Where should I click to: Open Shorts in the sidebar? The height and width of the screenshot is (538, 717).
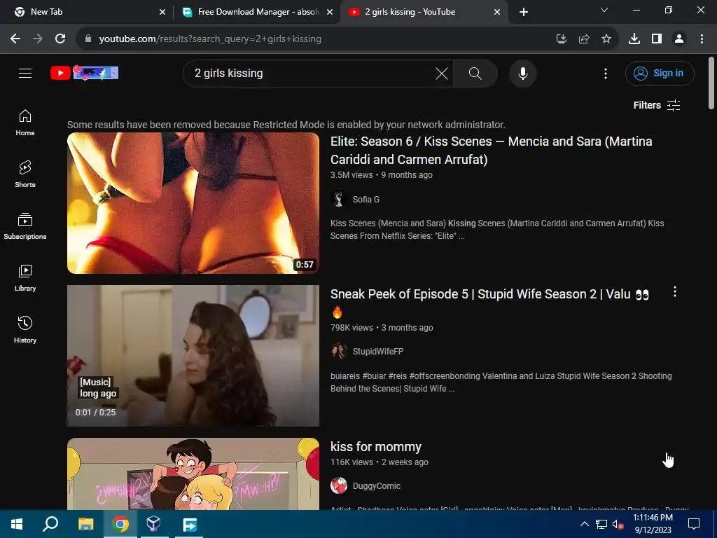pos(25,174)
